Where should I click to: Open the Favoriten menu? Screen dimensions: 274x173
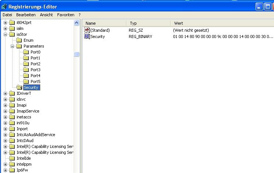point(66,15)
